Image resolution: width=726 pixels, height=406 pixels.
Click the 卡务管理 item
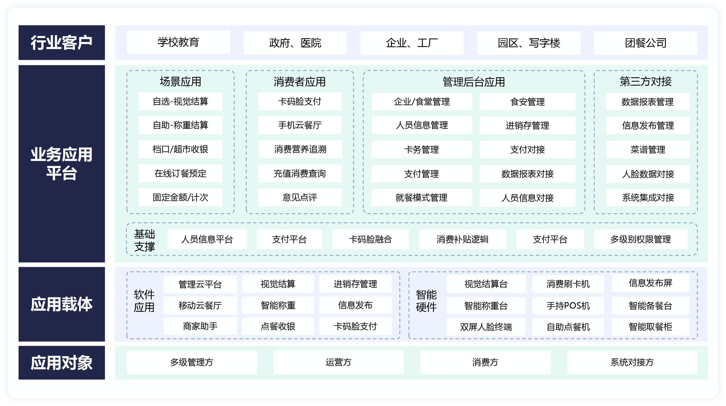[x=422, y=149]
